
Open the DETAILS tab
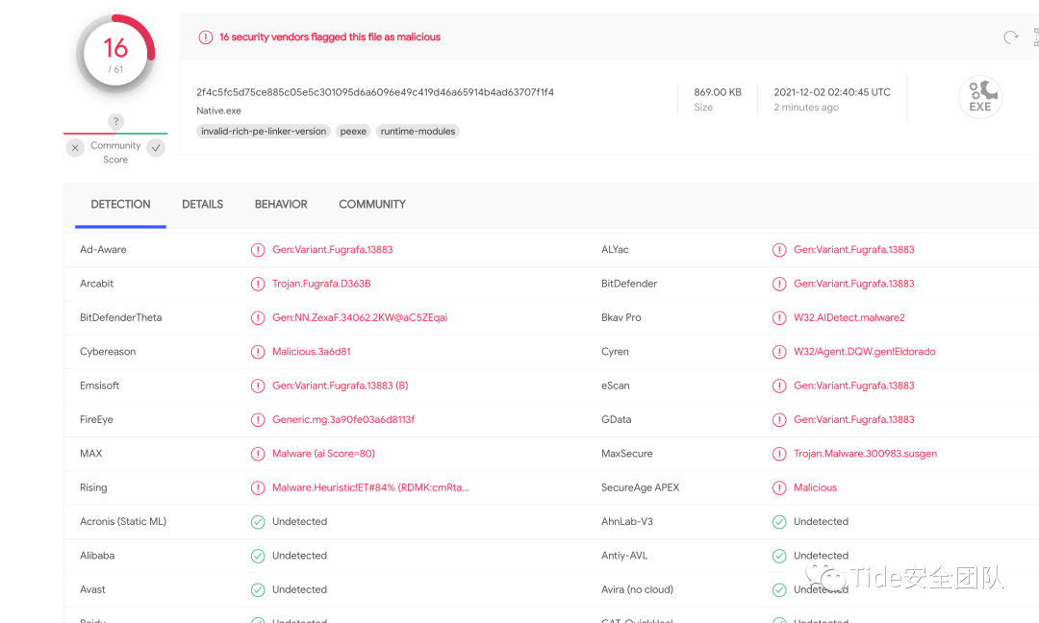pyautogui.click(x=203, y=205)
